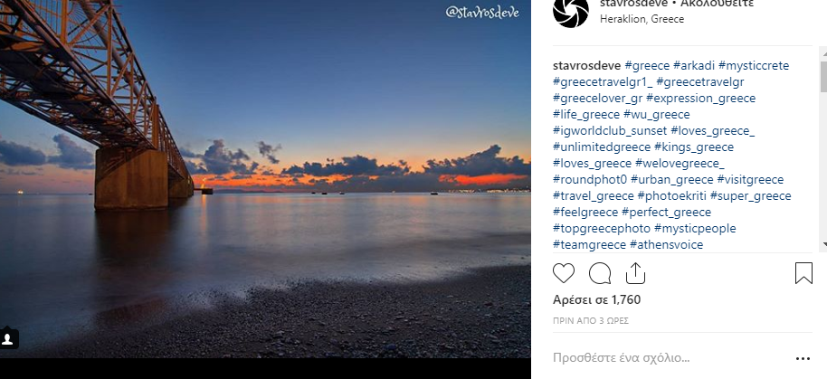
Task: Like the post with the heart icon
Action: pyautogui.click(x=564, y=273)
